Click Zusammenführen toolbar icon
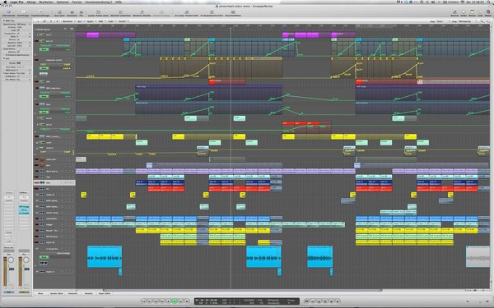The height and width of the screenshot is (308, 494). click(233, 13)
